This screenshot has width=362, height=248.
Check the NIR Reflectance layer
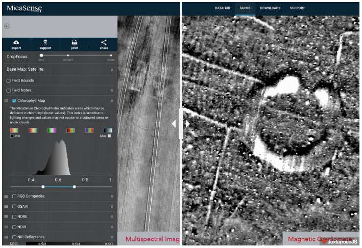(14, 237)
